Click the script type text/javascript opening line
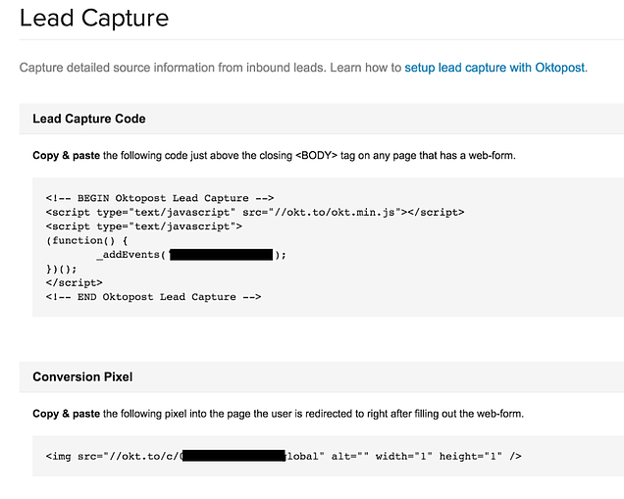Viewport: 624px width, 499px height. click(143, 226)
